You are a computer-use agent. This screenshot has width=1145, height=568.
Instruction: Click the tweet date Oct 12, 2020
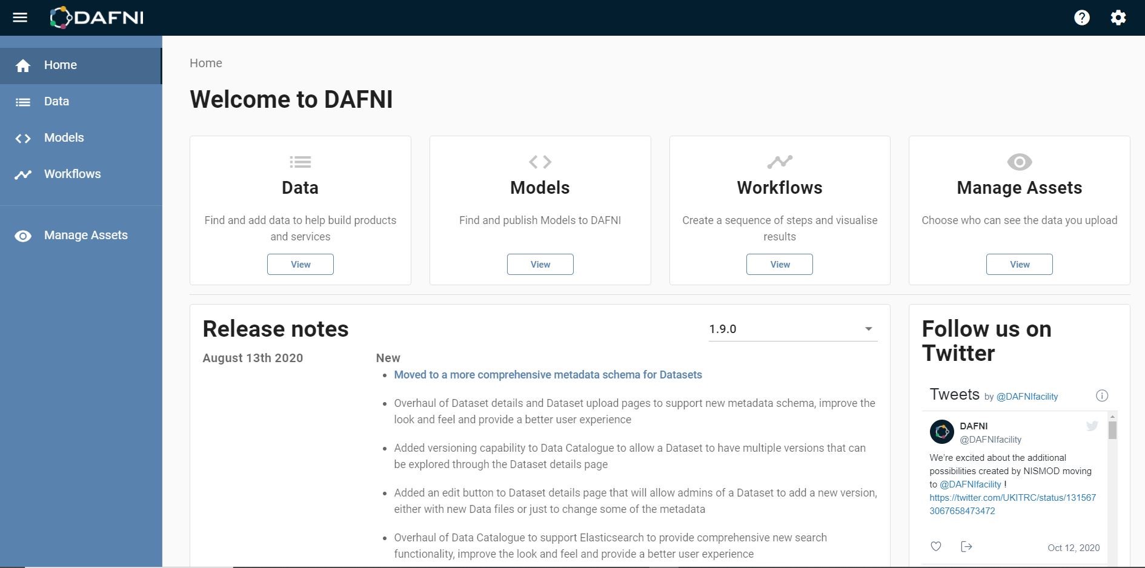[1074, 547]
